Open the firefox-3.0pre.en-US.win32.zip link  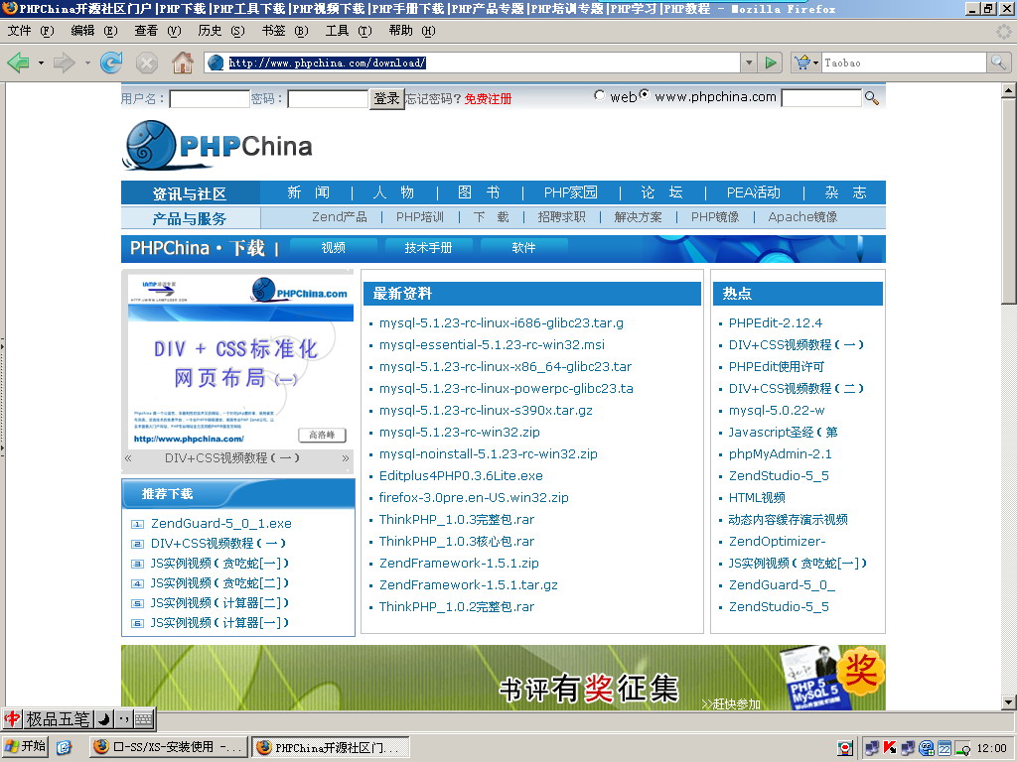click(474, 498)
